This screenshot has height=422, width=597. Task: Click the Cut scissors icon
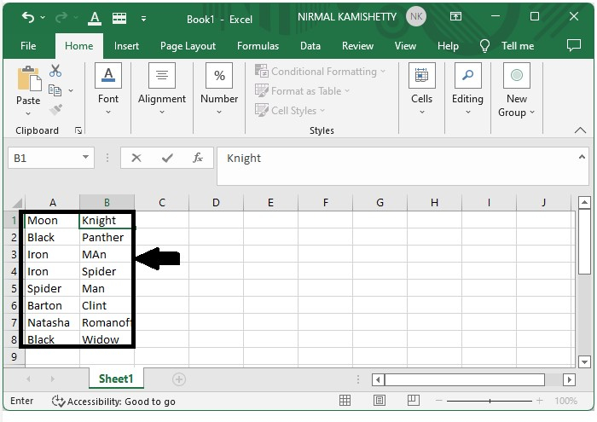point(55,71)
